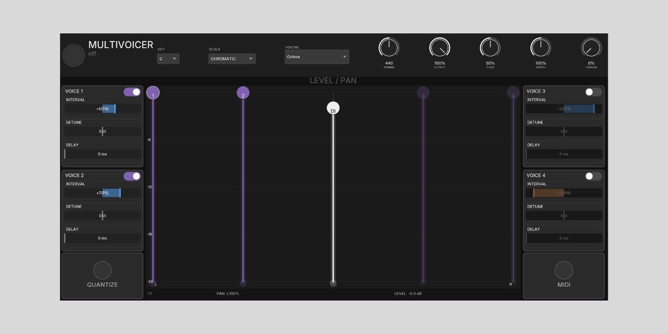Click the Tone knob at 50%

pos(490,48)
